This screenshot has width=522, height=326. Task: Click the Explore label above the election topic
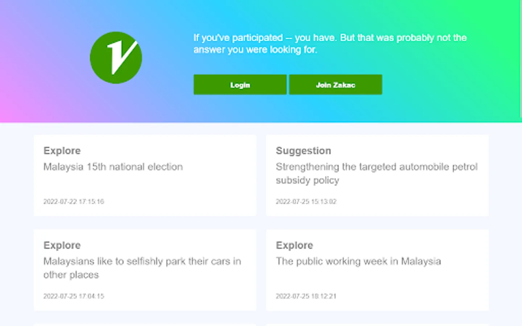tap(62, 151)
